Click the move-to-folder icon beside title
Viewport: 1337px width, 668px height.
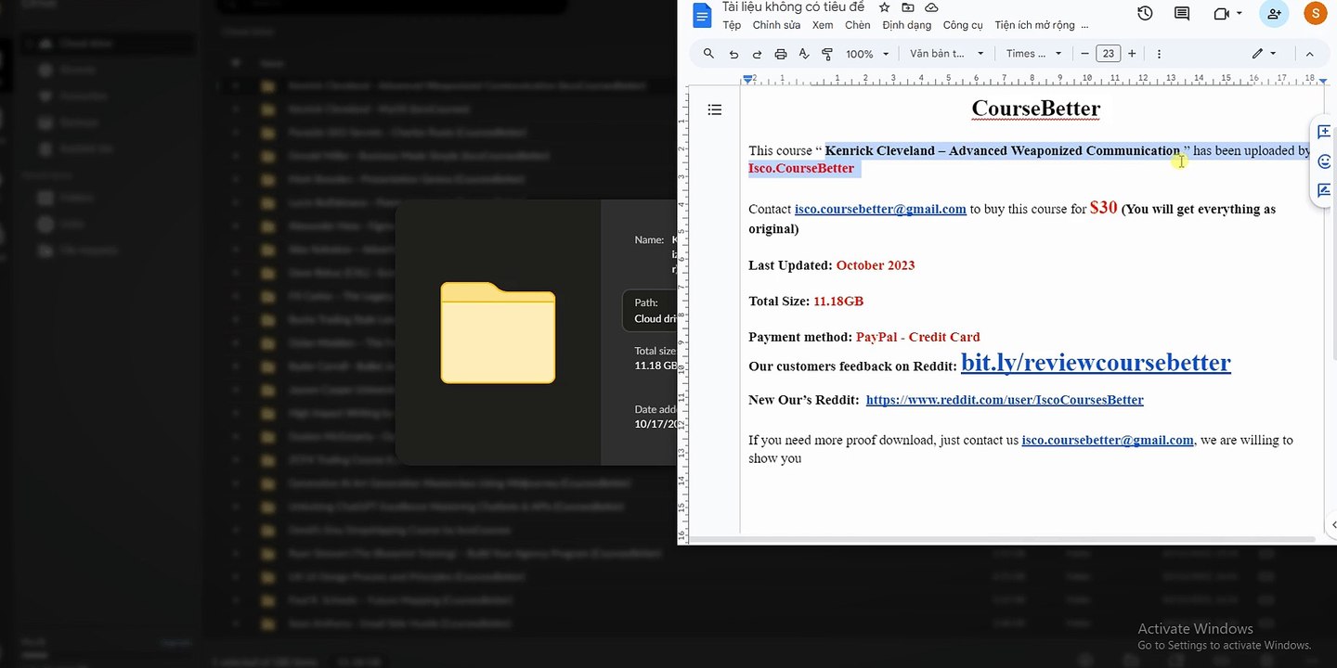(x=908, y=7)
